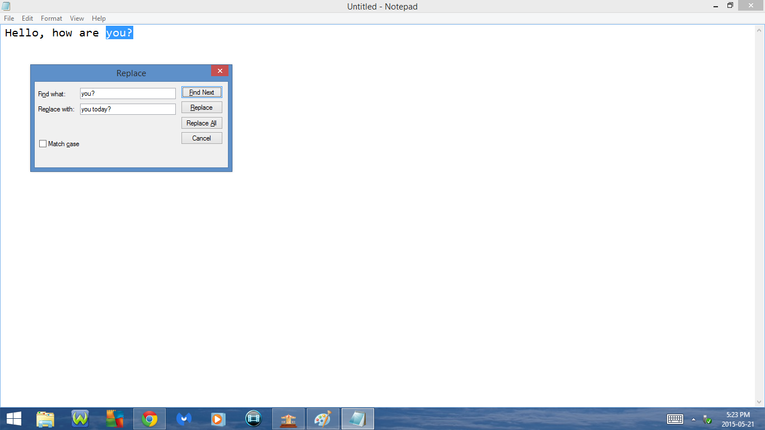Select the Notepad icon on the taskbar
765x430 pixels.
coord(357,418)
